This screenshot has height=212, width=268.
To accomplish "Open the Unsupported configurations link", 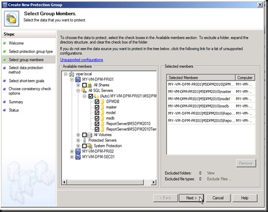I will [x=81, y=60].
